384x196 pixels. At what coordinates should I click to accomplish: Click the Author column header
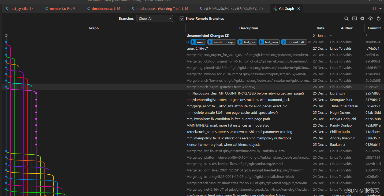point(347,28)
